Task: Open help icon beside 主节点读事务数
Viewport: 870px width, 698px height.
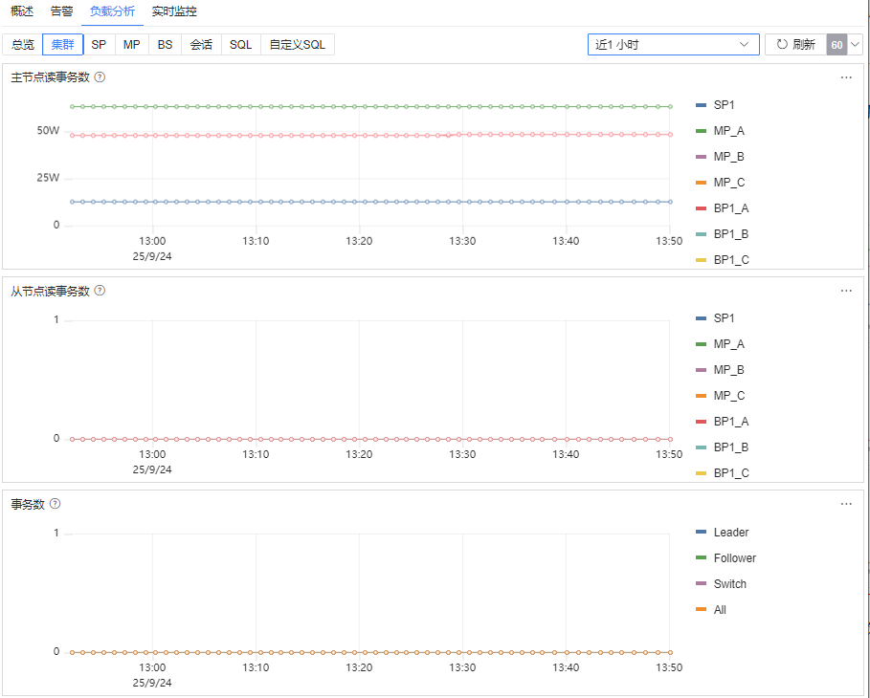Action: click(100, 77)
